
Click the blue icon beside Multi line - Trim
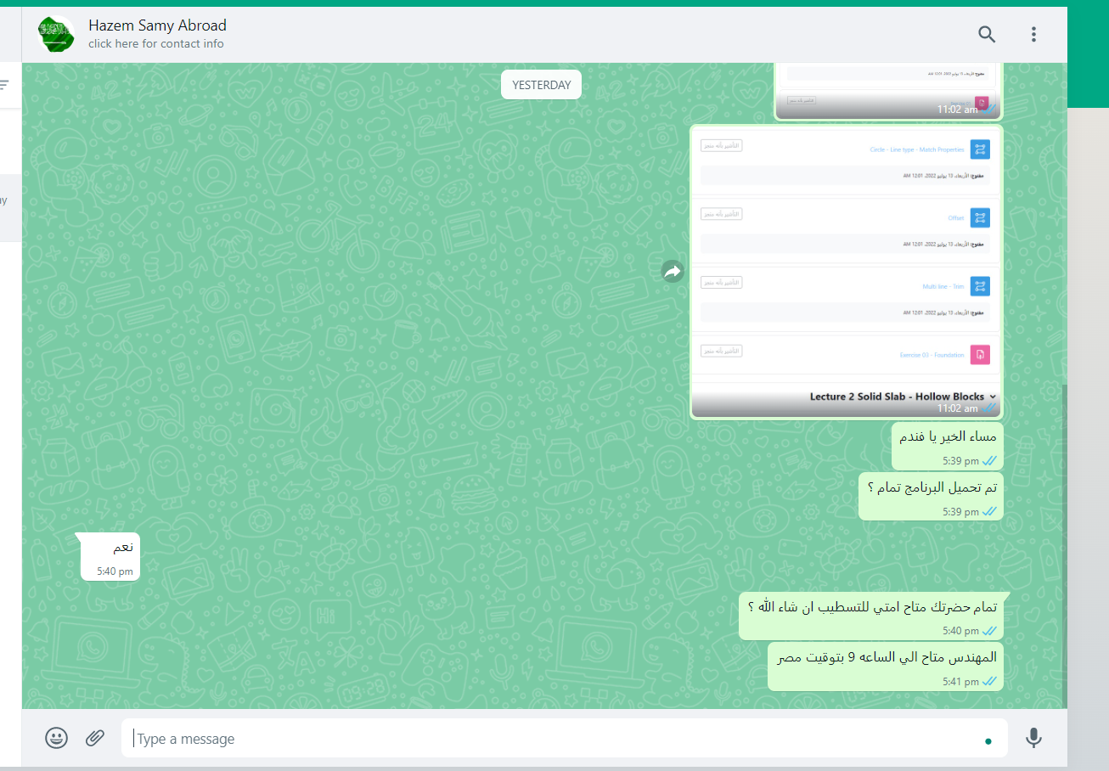click(980, 286)
